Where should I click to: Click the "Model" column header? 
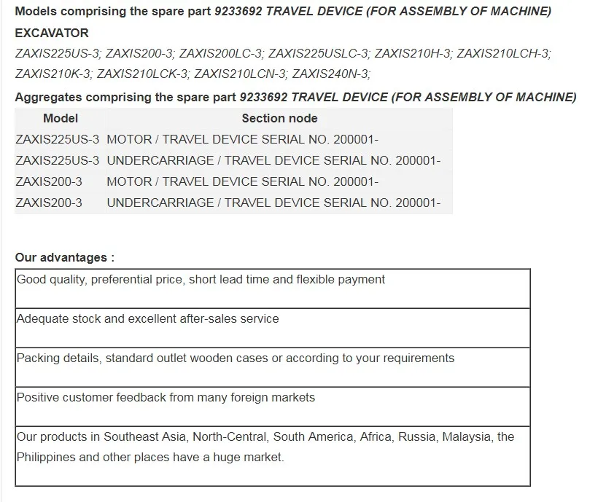click(61, 118)
